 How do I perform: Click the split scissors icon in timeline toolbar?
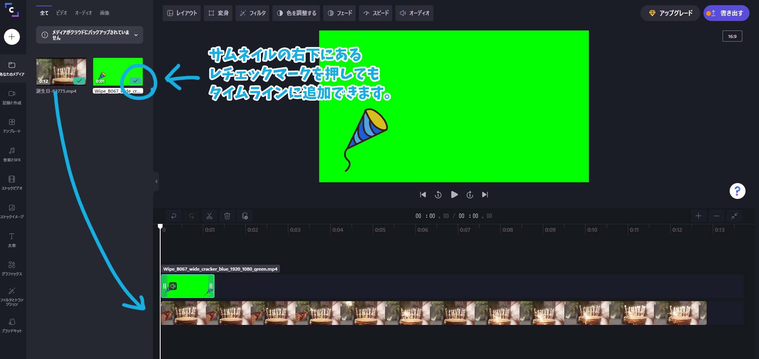click(209, 216)
